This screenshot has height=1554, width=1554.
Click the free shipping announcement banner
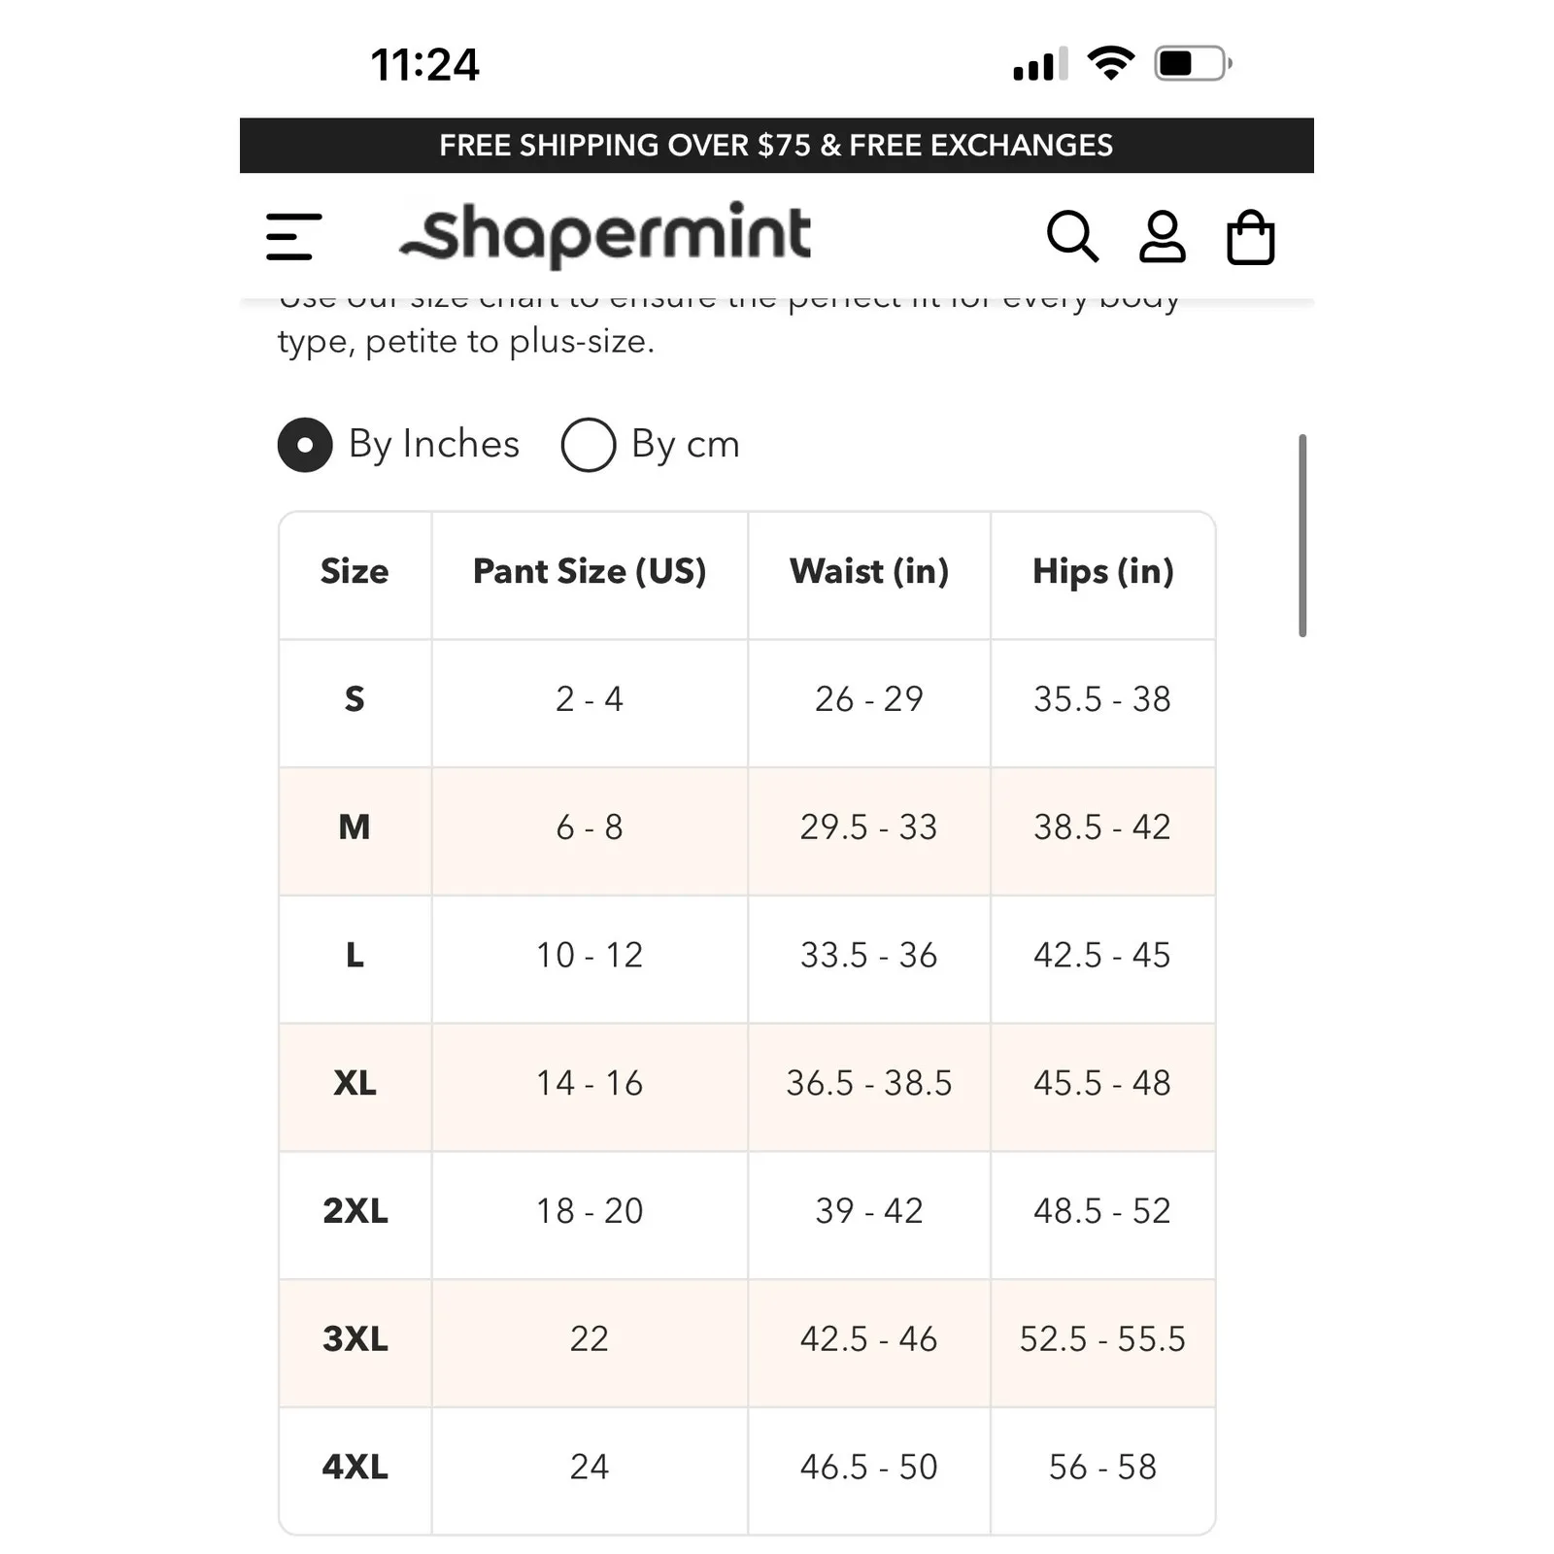point(777,146)
